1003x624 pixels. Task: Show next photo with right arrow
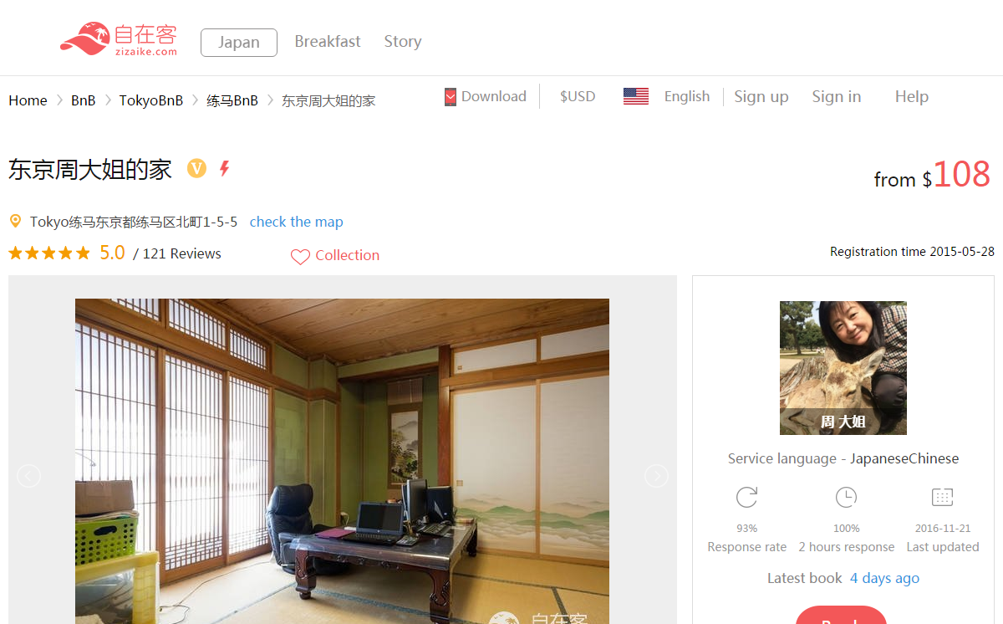[656, 476]
